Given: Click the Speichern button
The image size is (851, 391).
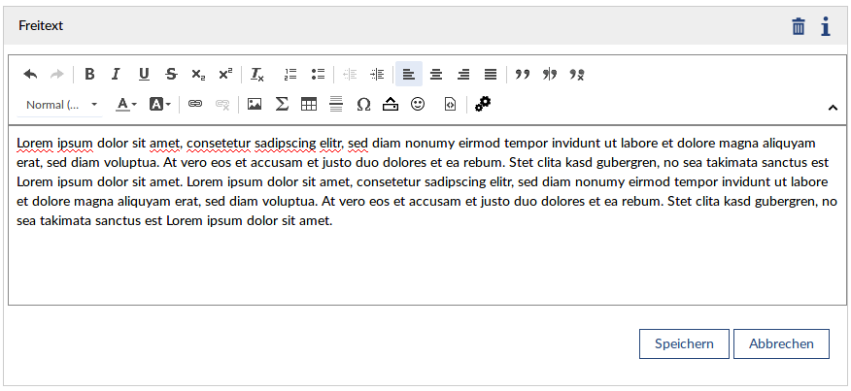Looking at the screenshot, I should point(684,343).
